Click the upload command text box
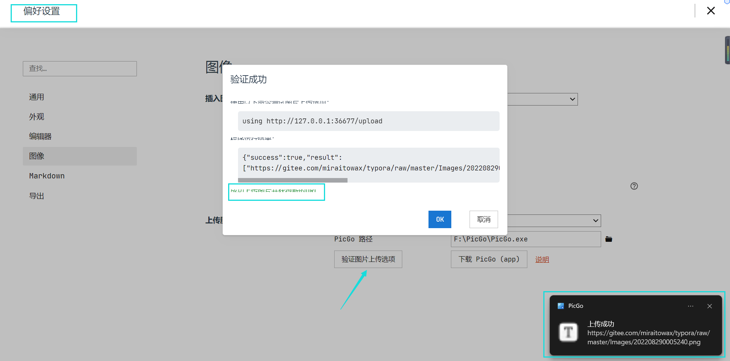 coord(369,121)
